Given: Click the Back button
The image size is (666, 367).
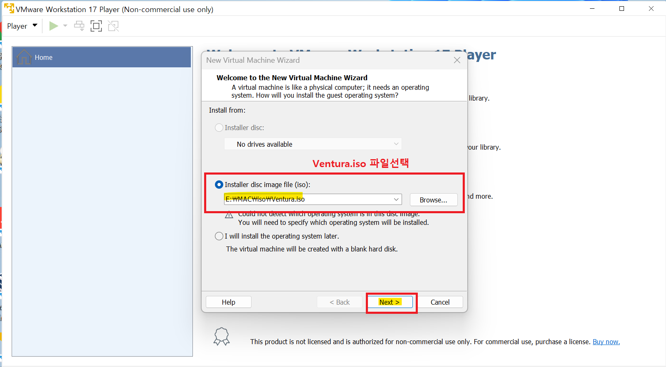Looking at the screenshot, I should click(340, 302).
